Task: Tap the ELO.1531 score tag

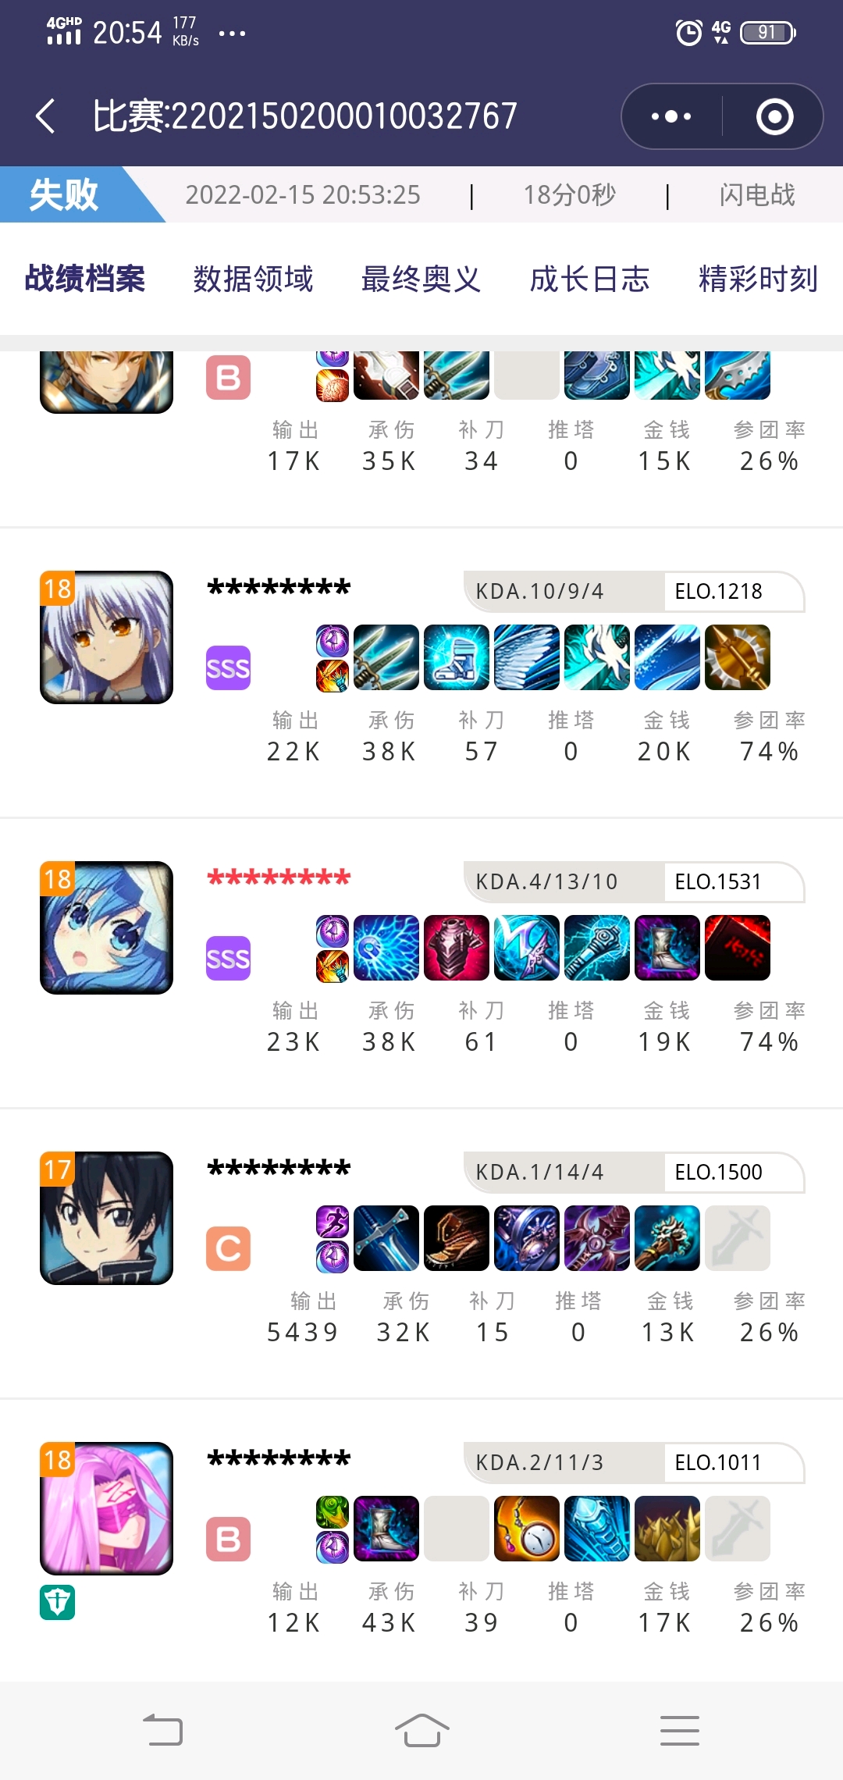Action: (718, 881)
